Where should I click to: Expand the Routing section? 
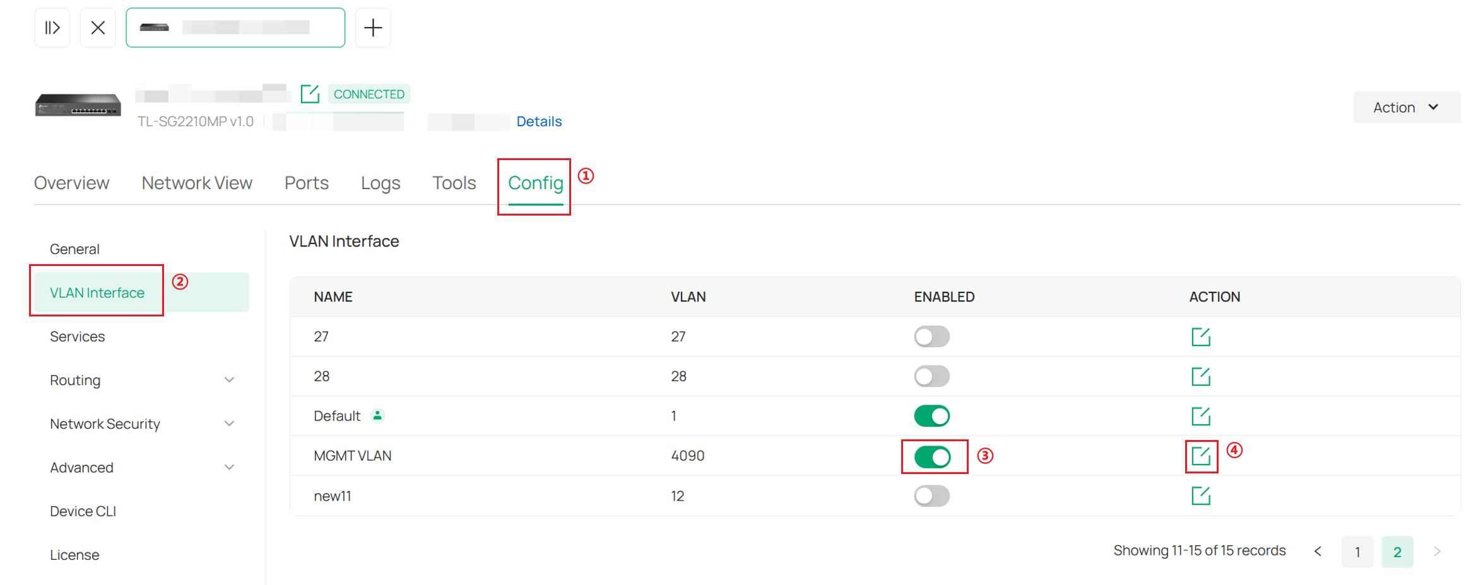[x=230, y=379]
